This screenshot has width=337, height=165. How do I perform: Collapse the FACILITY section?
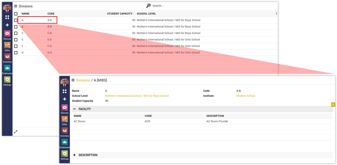point(74,109)
